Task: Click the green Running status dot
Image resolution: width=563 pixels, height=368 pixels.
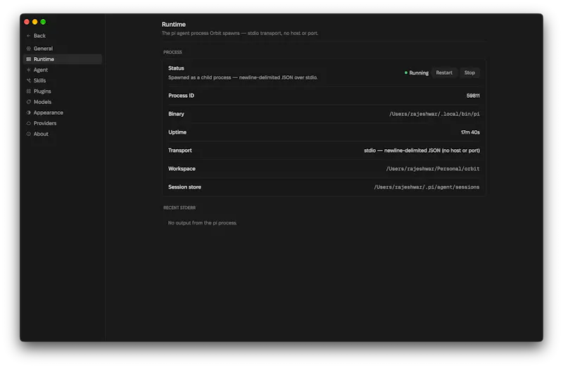Action: click(x=406, y=73)
